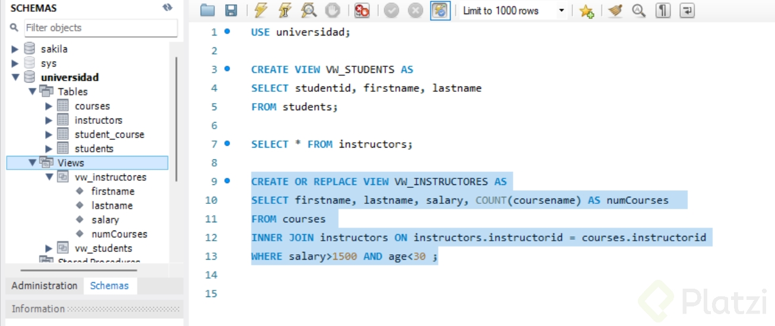Click the Information panel header

coord(94,309)
